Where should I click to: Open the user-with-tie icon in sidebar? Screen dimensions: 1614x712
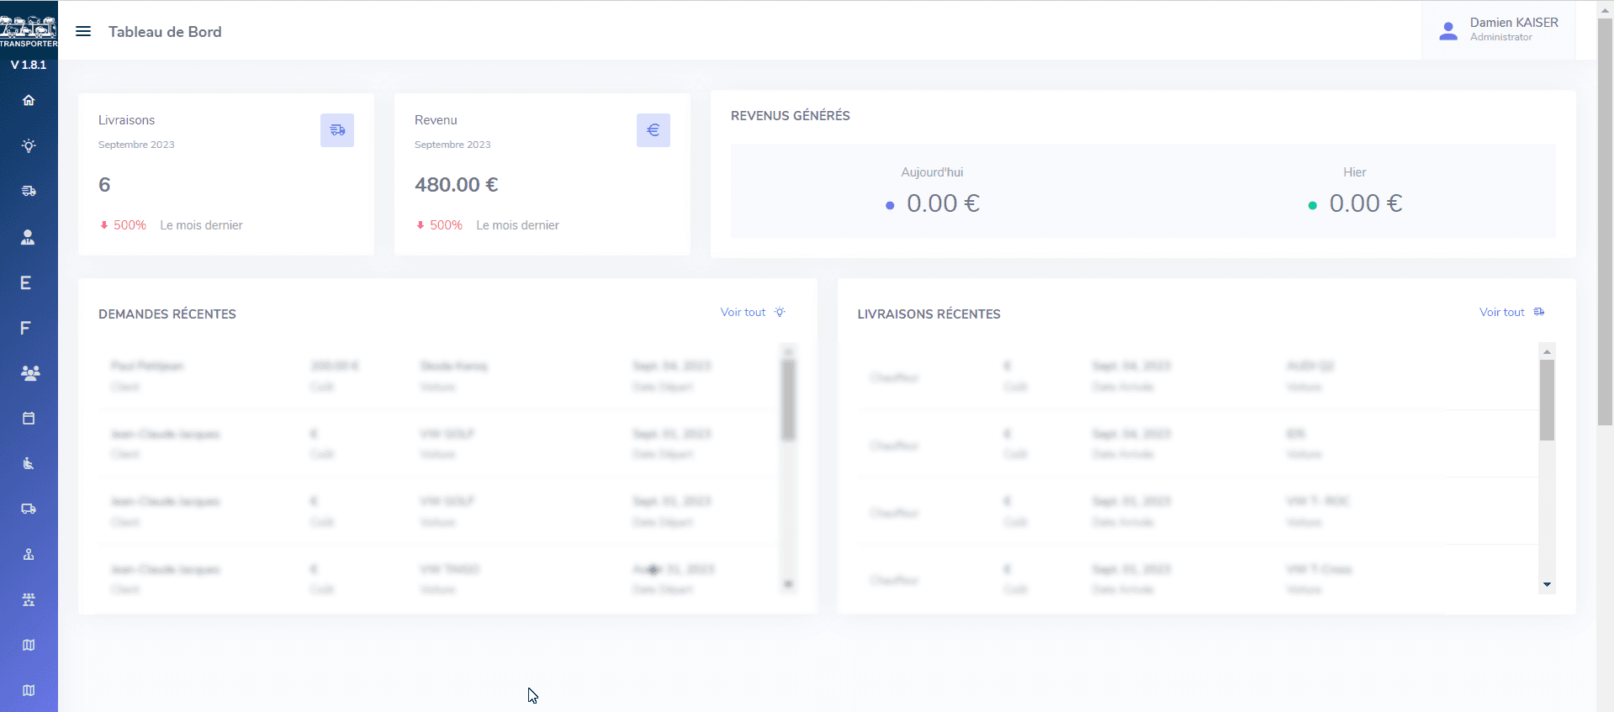coord(29,237)
